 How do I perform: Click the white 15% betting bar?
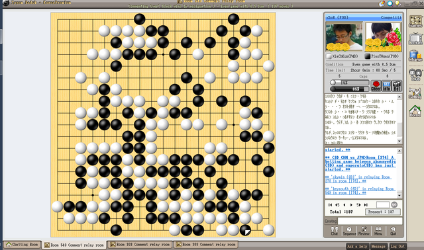point(349,83)
